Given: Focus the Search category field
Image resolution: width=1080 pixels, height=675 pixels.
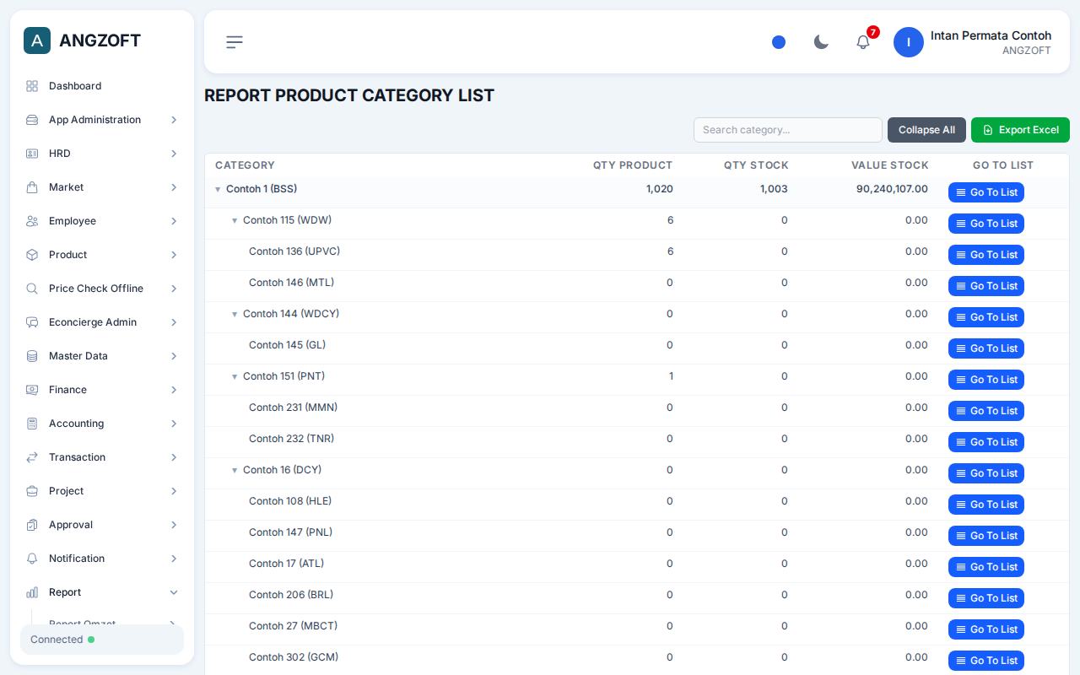Looking at the screenshot, I should [x=788, y=130].
